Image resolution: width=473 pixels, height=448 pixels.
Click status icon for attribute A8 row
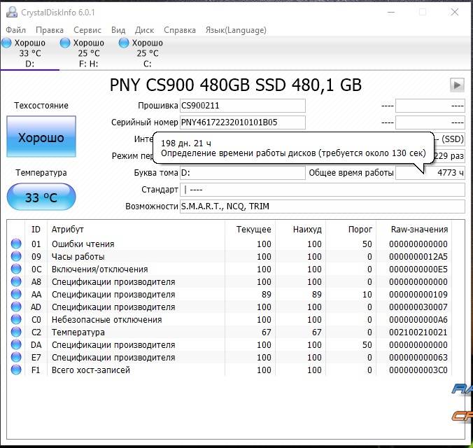pyautogui.click(x=16, y=281)
